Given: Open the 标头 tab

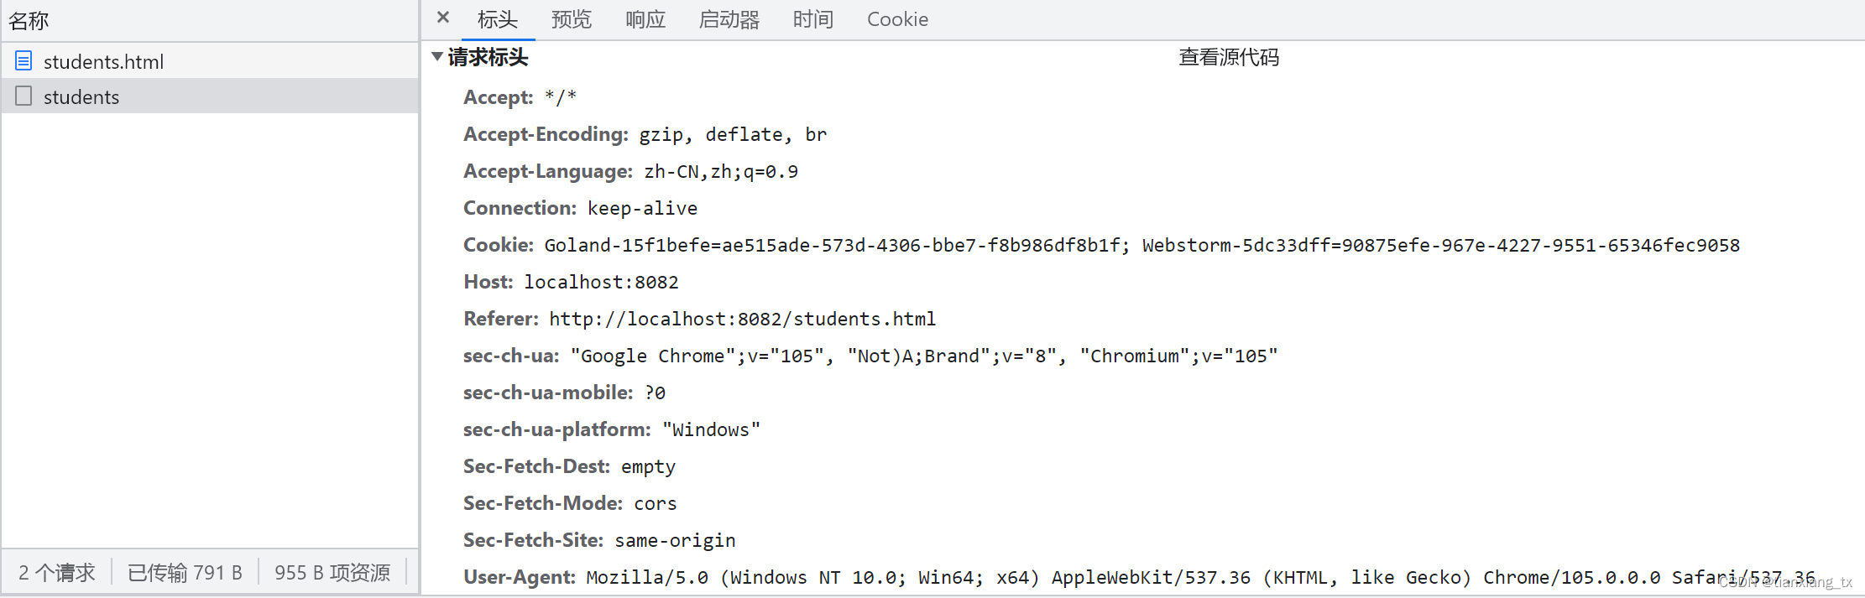Looking at the screenshot, I should click(x=498, y=19).
